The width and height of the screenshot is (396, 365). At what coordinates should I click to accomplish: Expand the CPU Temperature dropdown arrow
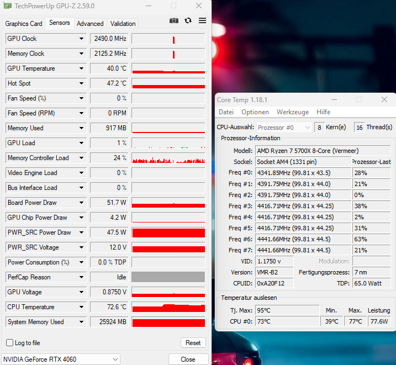(81, 306)
